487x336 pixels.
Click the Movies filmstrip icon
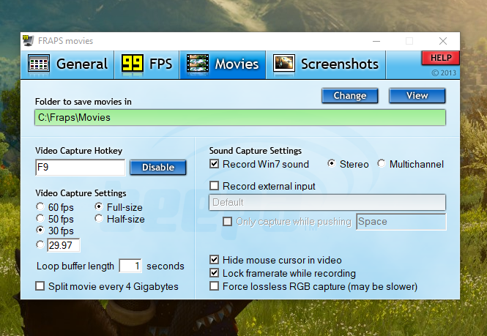pyautogui.click(x=198, y=64)
